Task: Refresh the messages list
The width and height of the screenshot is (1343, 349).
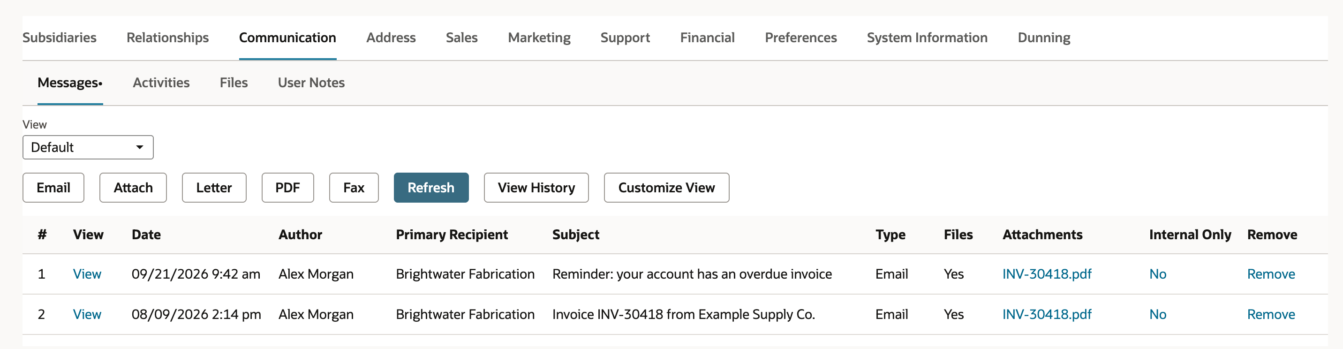Action: [430, 187]
